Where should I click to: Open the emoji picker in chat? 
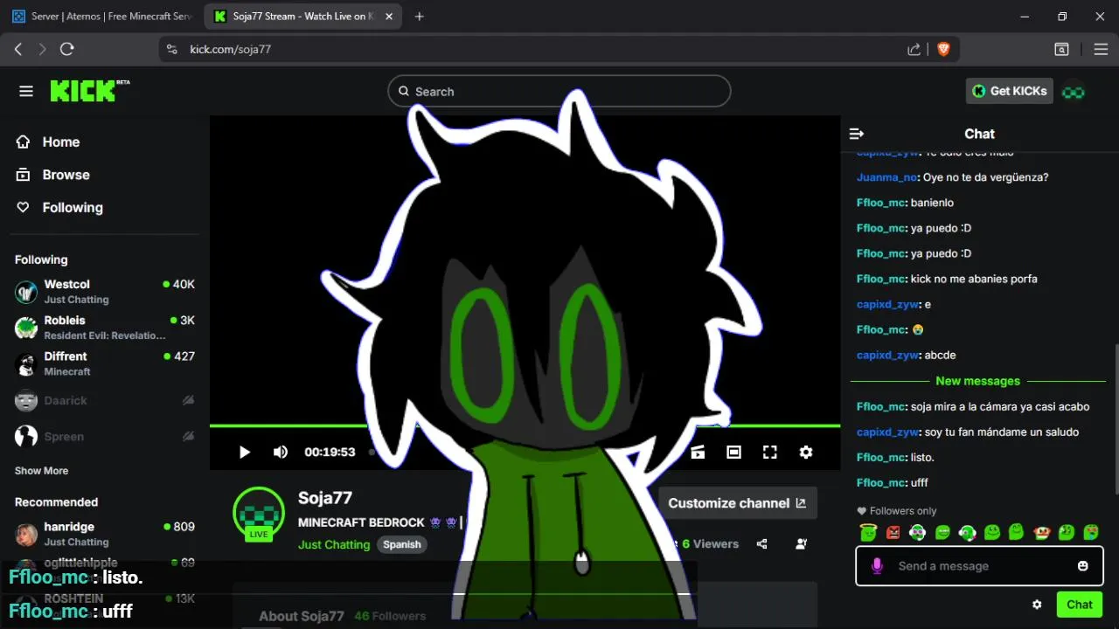(x=1083, y=566)
